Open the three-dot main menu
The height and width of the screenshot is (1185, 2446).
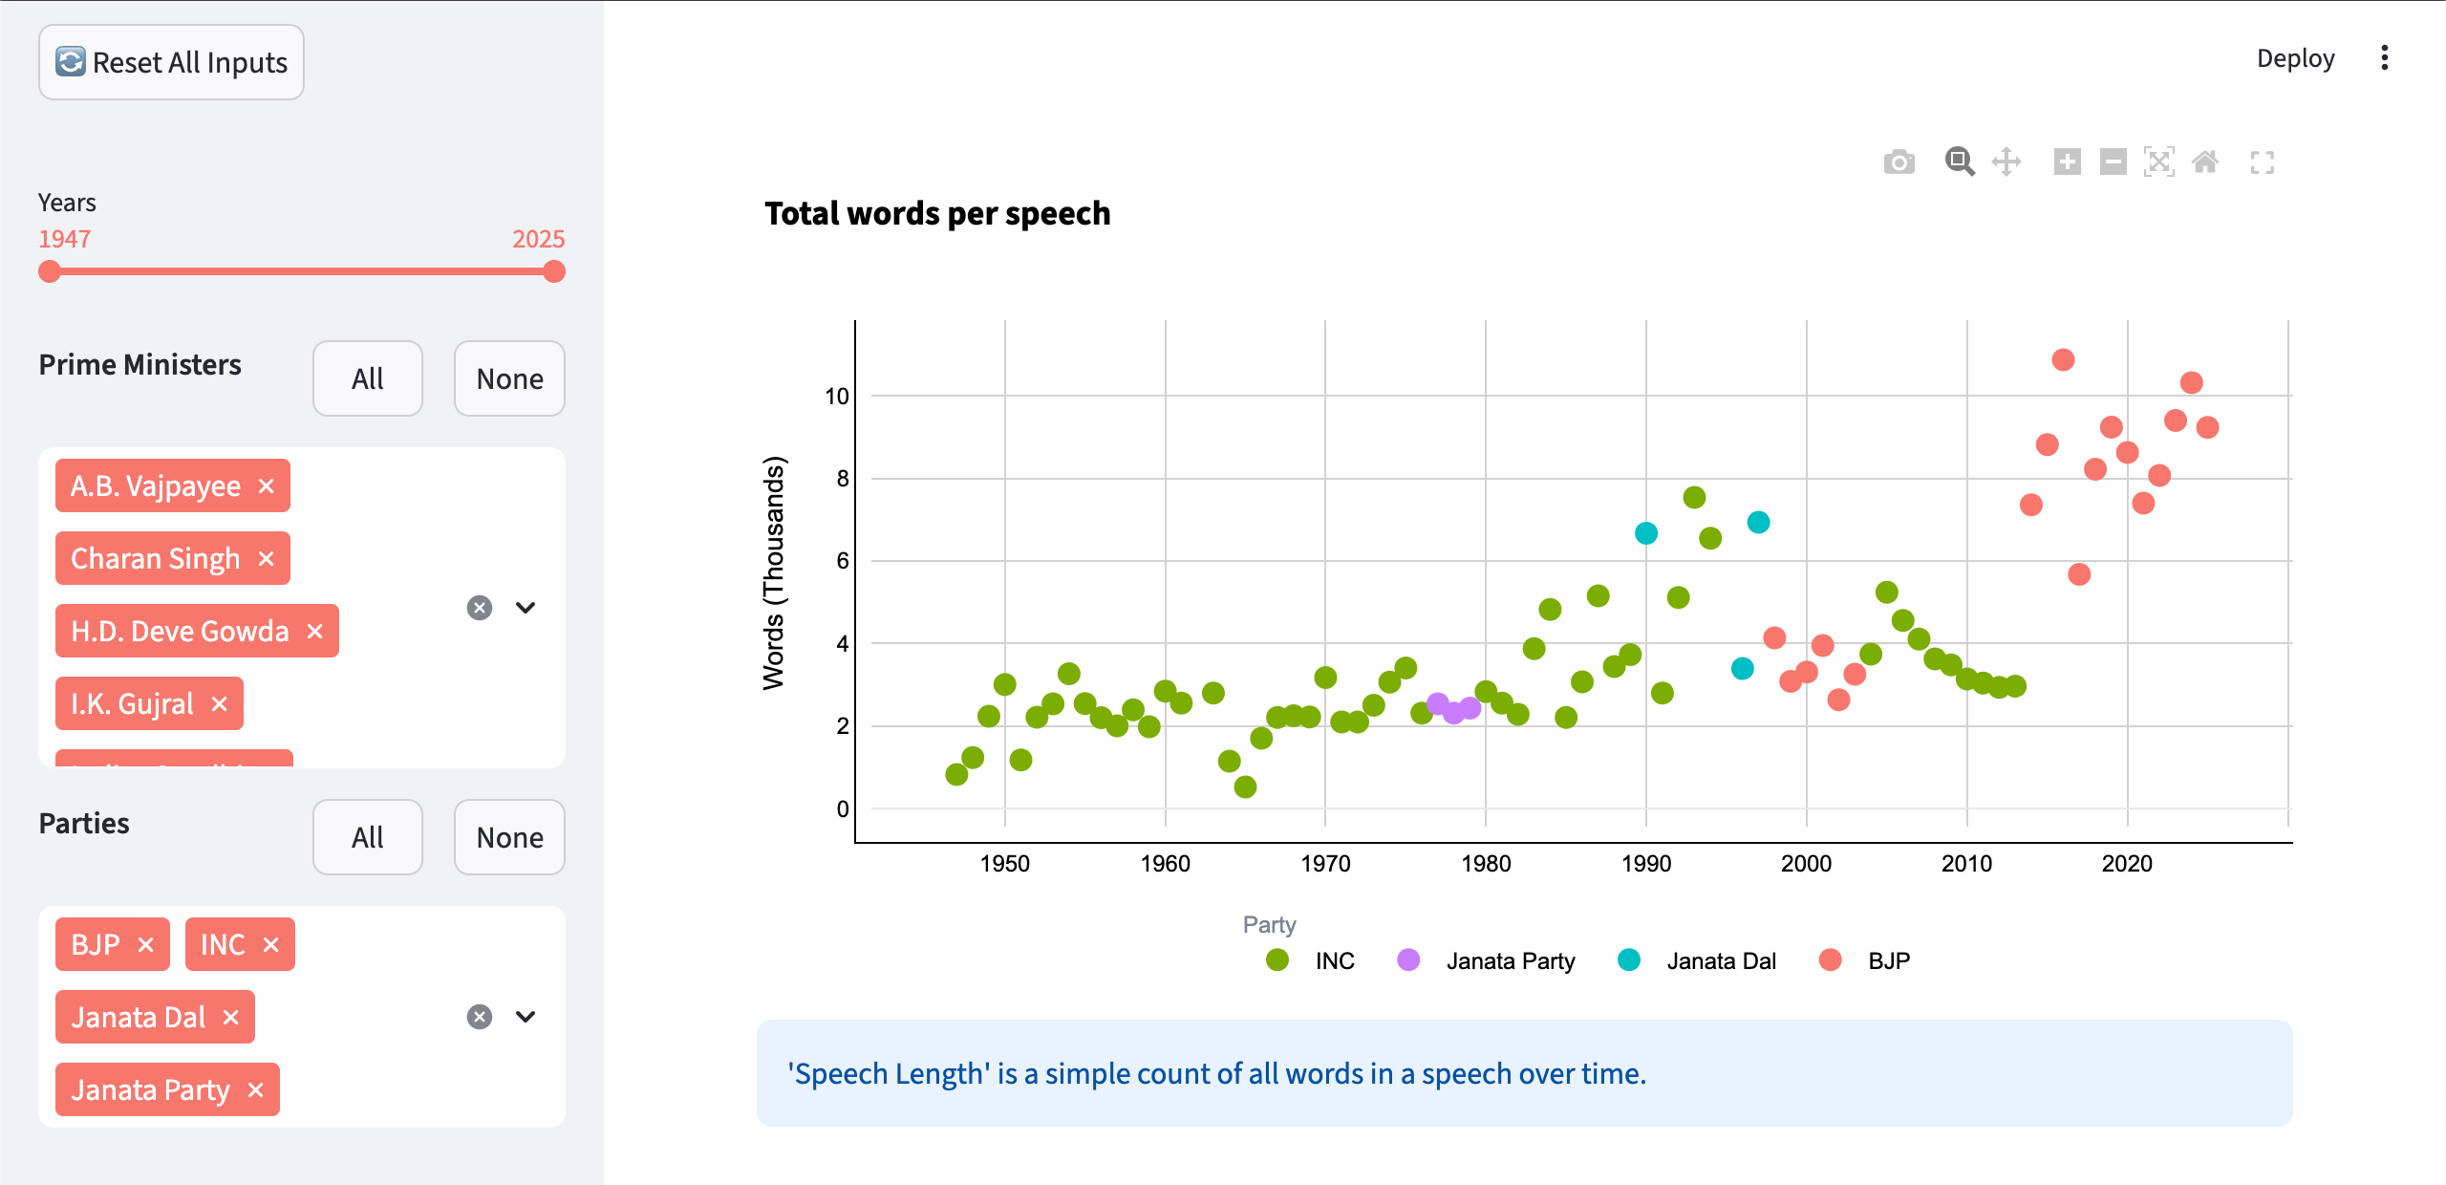(x=2385, y=58)
